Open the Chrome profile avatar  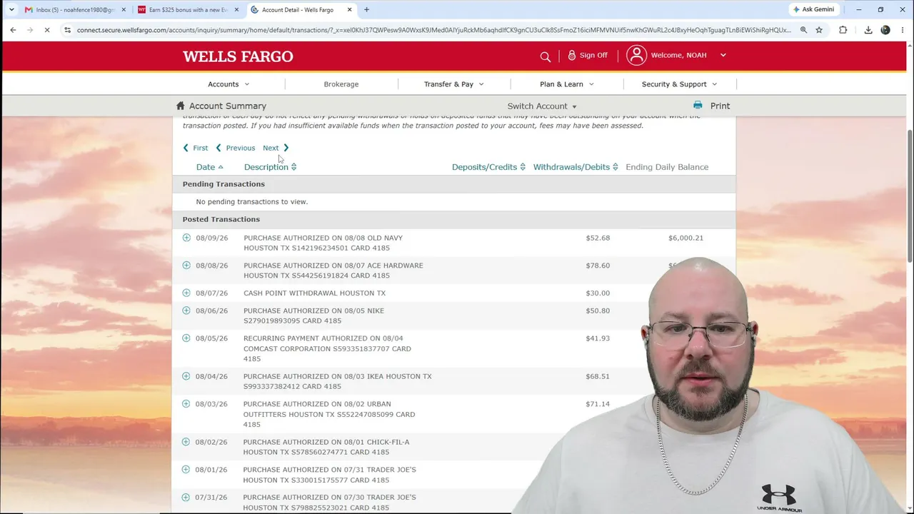click(885, 30)
